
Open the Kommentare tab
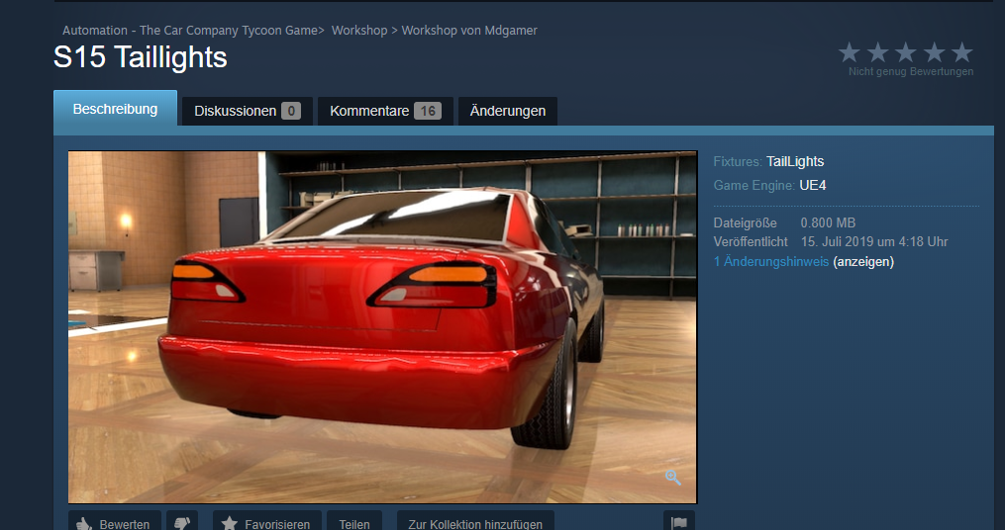coord(385,111)
